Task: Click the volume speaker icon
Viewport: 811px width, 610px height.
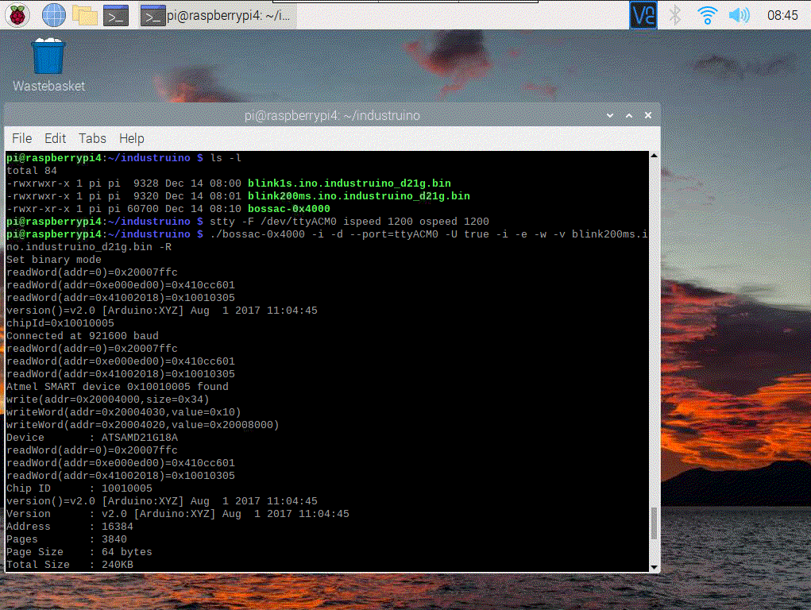Action: click(739, 14)
